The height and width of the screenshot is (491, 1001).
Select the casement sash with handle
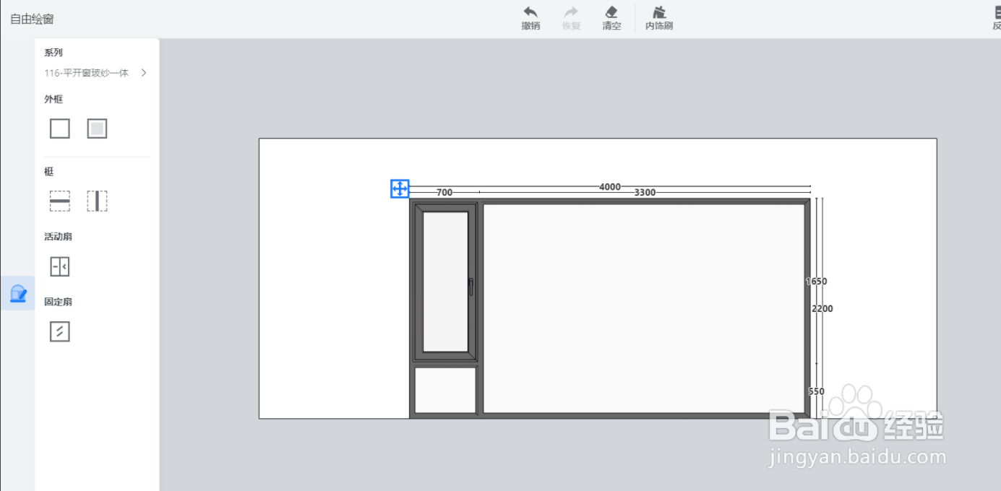click(445, 282)
